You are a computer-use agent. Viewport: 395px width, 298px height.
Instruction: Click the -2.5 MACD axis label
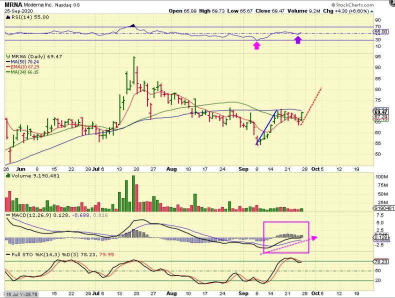coord(379,244)
